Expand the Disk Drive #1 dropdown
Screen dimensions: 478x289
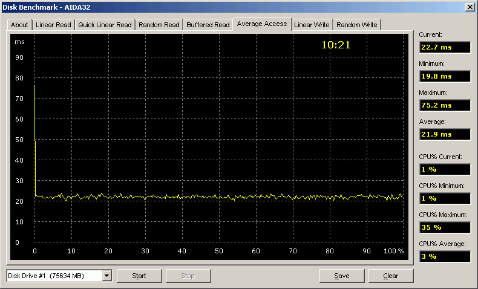[x=107, y=276]
